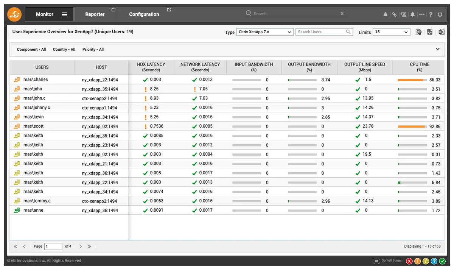Click Go Full Screen text link
This screenshot has height=270, width=454.
392,261
